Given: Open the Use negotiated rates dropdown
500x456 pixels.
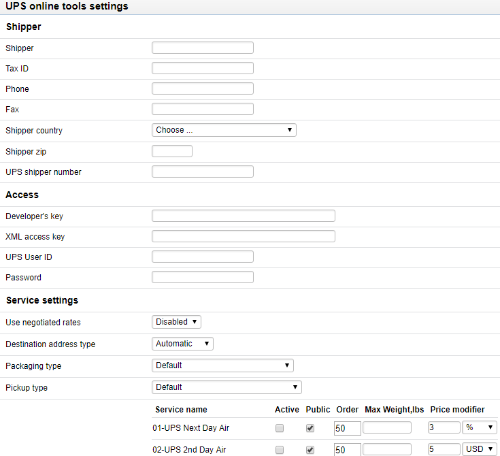Looking at the screenshot, I should click(176, 322).
